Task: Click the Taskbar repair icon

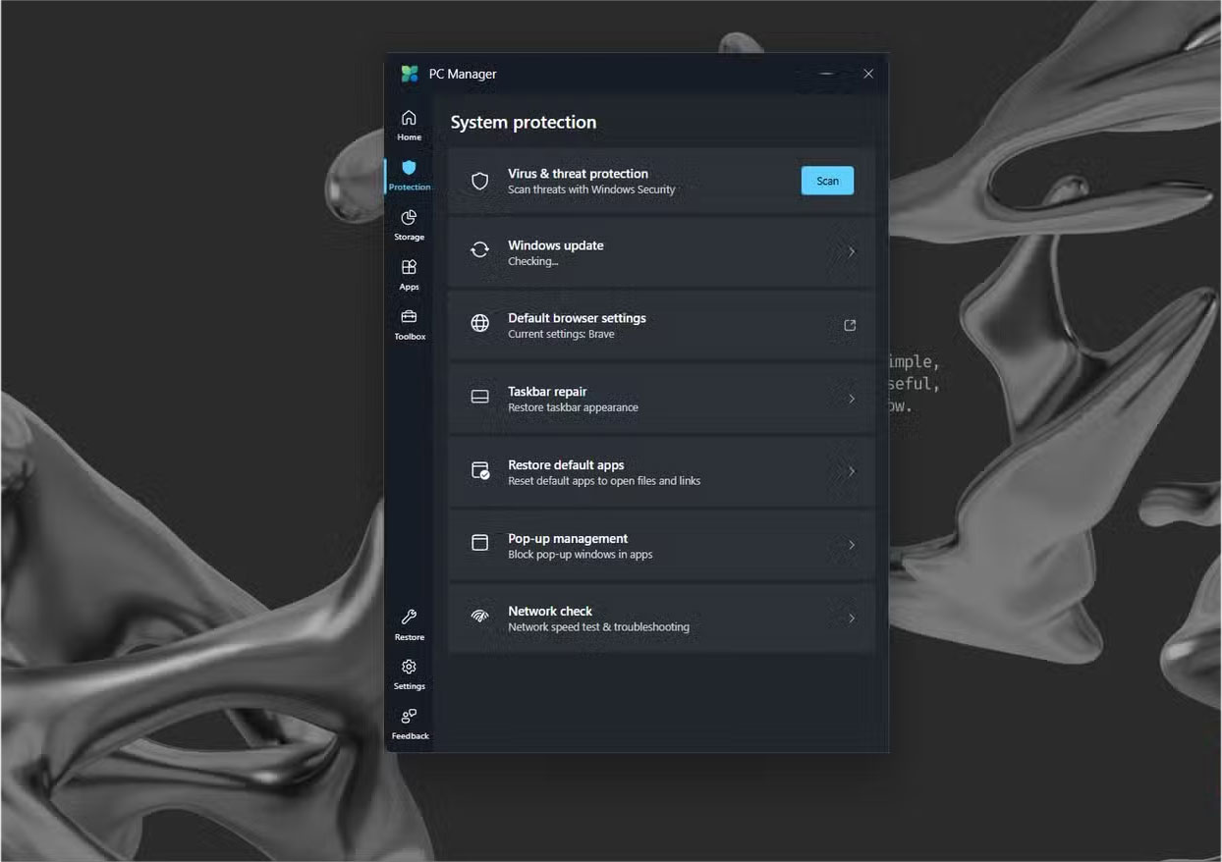Action: point(479,397)
